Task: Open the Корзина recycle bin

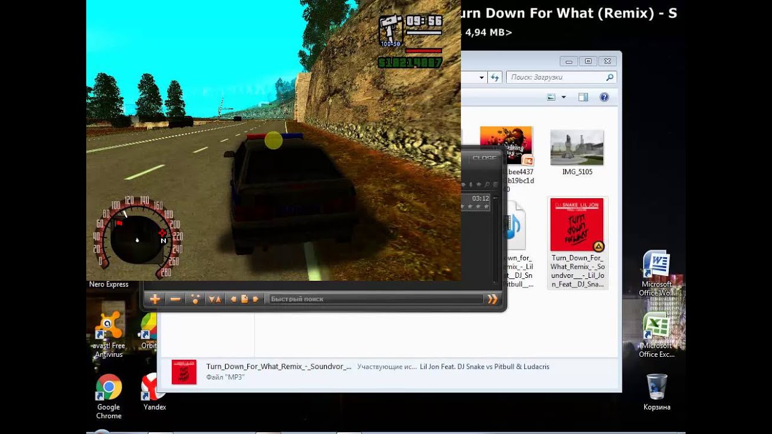Action: [x=657, y=392]
